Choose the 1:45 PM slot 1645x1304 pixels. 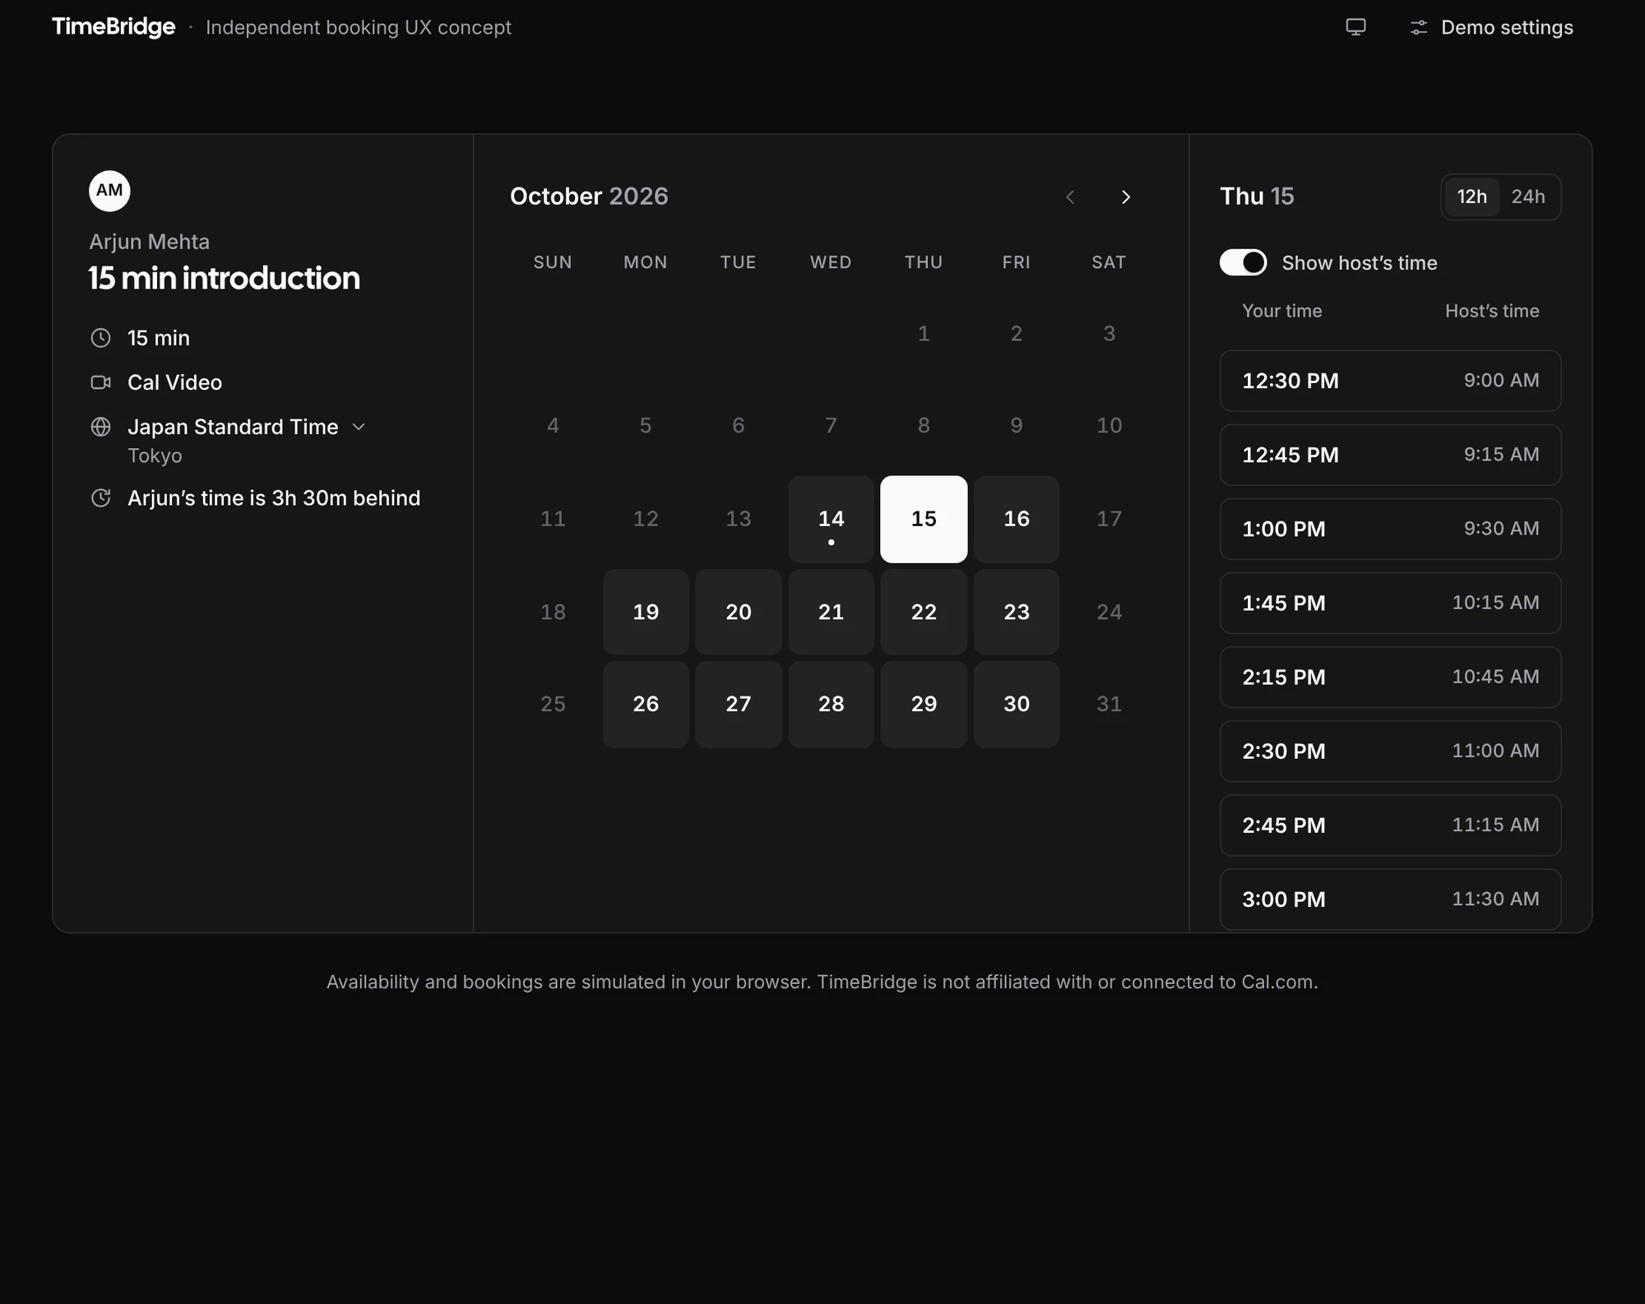click(x=1390, y=603)
